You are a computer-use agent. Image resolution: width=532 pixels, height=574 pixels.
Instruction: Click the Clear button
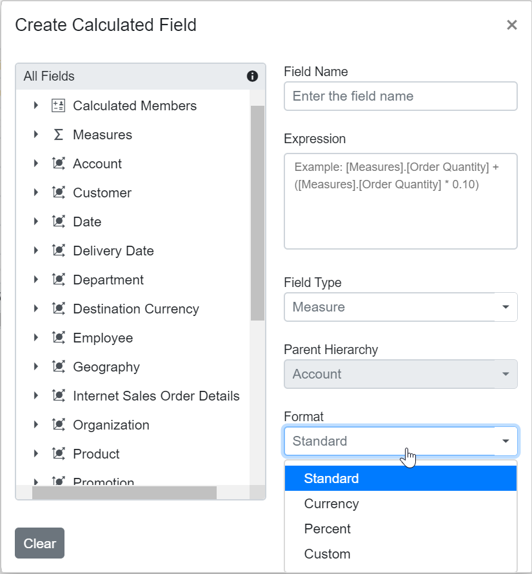point(39,543)
